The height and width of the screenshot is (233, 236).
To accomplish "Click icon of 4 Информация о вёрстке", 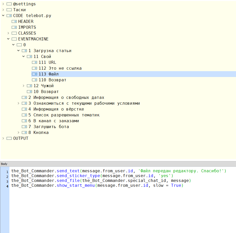I will (24, 109).
